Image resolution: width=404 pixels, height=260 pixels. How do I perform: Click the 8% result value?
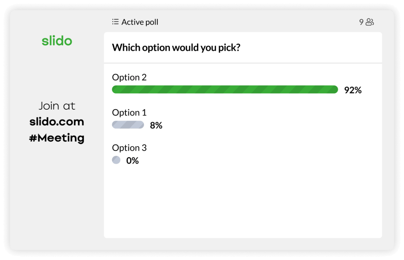(x=156, y=125)
